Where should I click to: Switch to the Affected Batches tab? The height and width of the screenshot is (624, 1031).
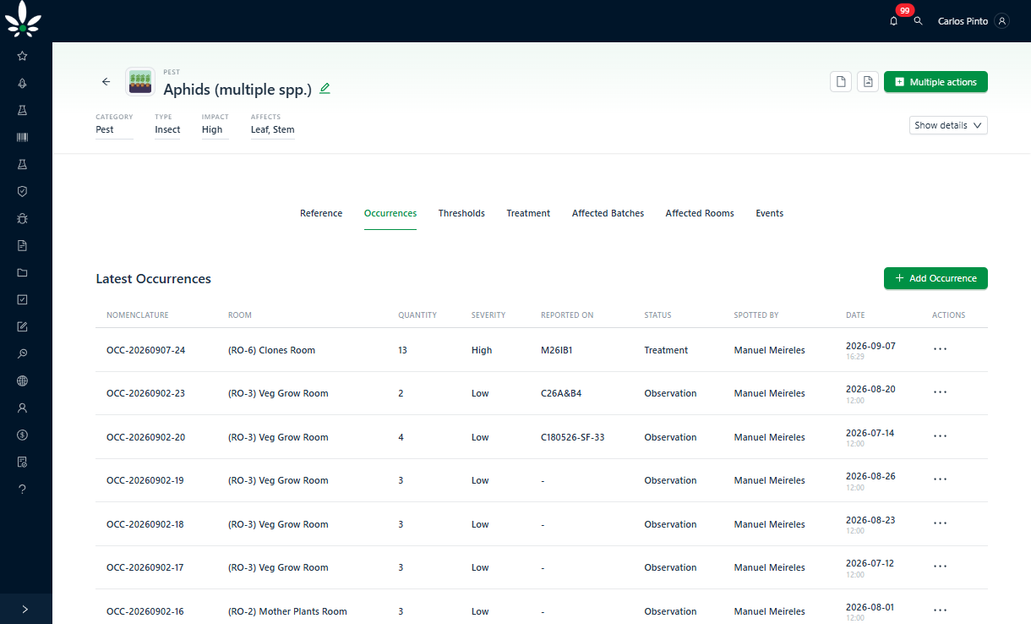(x=608, y=213)
